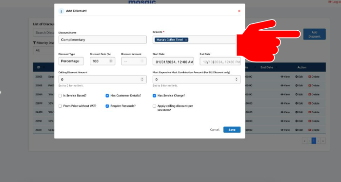The image size is (341, 182).
Task: Uncheck Has Customer Details checkbox
Action: point(107,96)
